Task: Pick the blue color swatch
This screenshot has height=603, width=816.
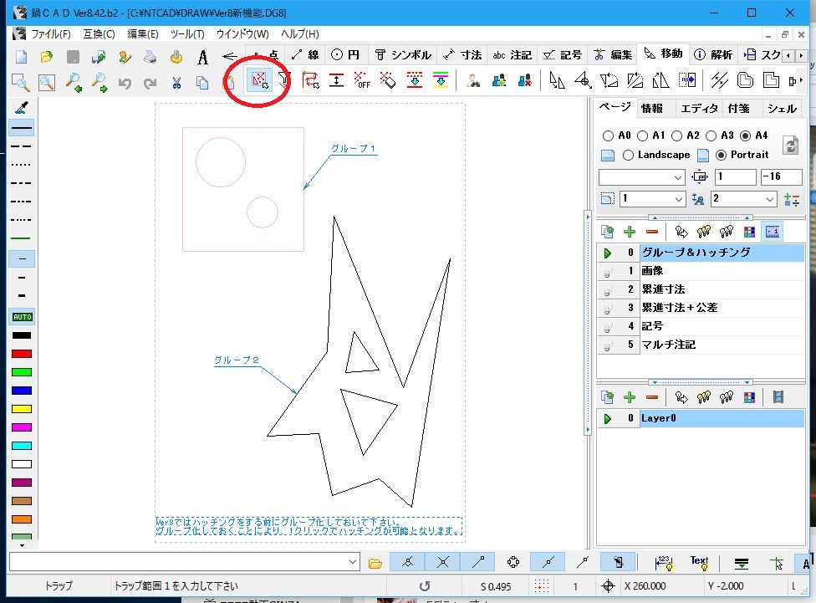Action: click(x=22, y=391)
